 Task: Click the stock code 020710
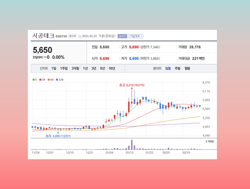(61, 36)
